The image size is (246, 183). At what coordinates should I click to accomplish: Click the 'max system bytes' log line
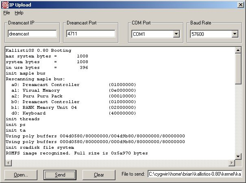pos(47,56)
